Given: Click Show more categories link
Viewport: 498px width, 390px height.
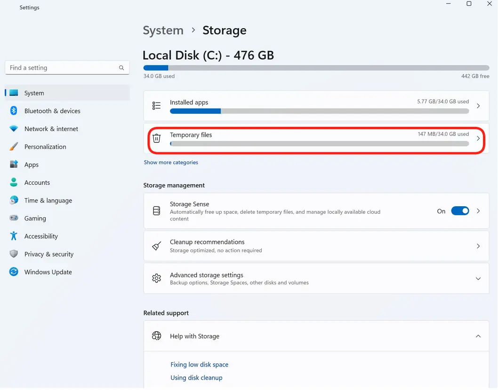Looking at the screenshot, I should (x=171, y=162).
